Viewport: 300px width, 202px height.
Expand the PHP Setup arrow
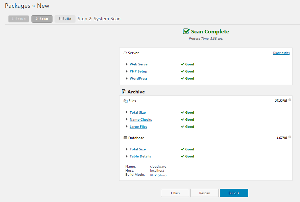click(127, 71)
